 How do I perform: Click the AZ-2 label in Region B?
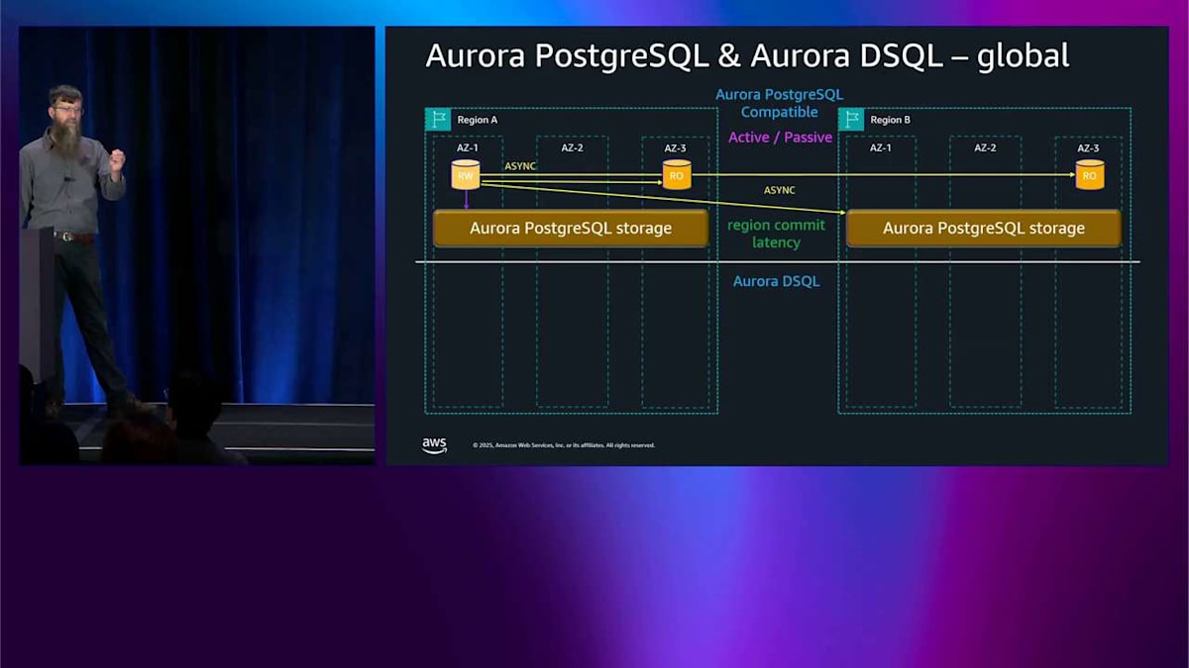(x=985, y=147)
